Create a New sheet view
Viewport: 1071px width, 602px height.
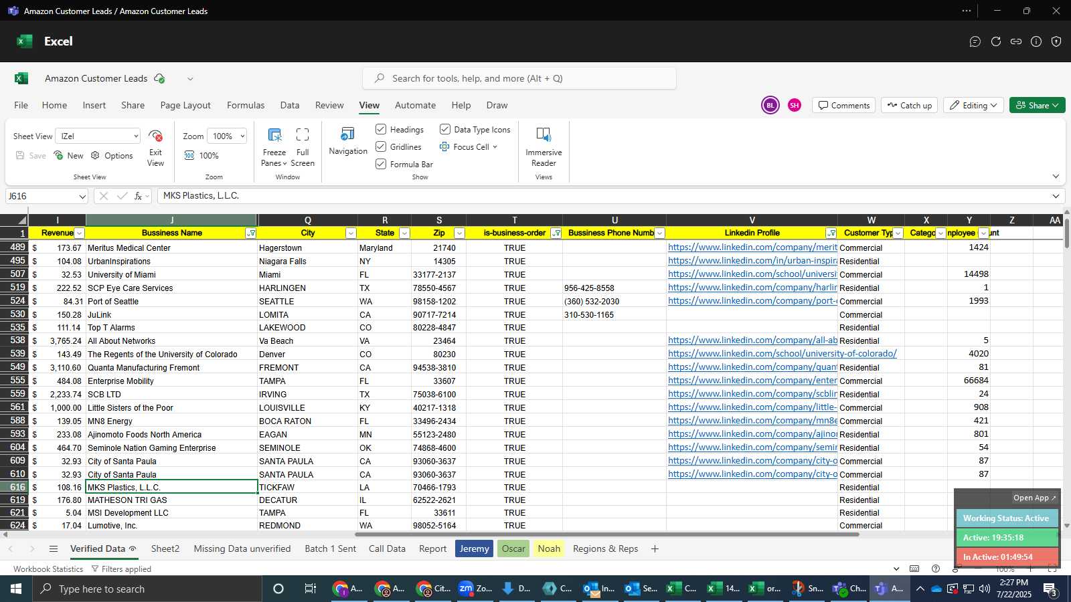pos(69,155)
